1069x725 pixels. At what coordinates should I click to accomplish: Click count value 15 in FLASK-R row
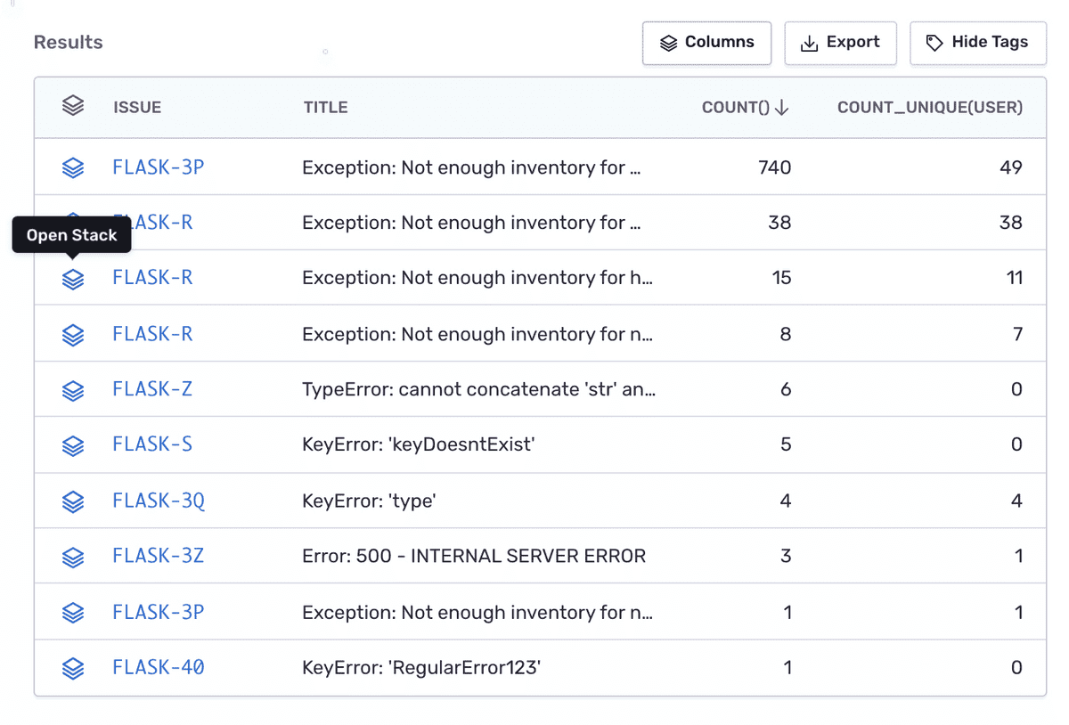[781, 278]
